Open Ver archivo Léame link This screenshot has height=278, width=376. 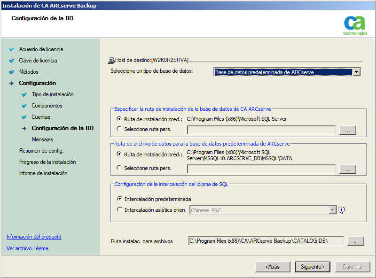27,248
